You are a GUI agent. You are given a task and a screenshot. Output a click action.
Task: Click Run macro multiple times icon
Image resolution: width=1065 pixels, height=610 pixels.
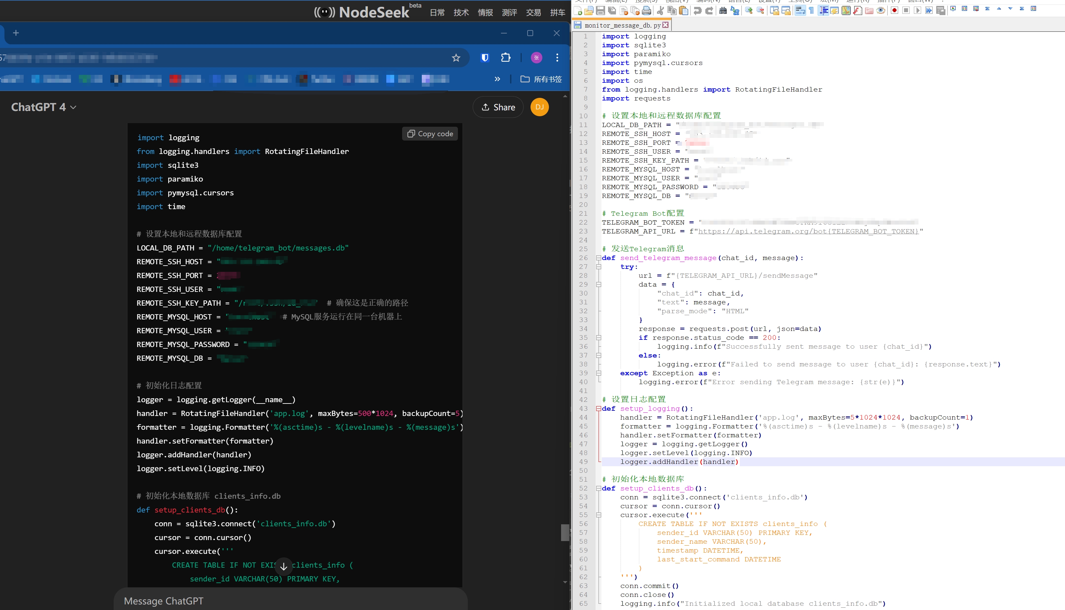coord(929,11)
